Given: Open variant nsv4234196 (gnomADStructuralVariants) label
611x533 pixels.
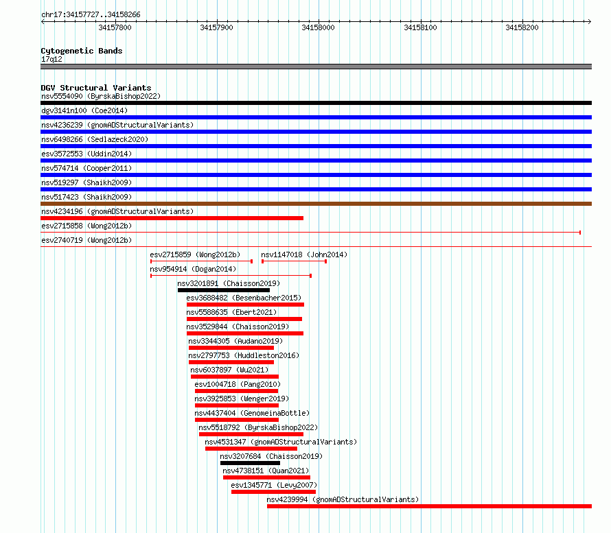Looking at the screenshot, I should pyautogui.click(x=117, y=211).
